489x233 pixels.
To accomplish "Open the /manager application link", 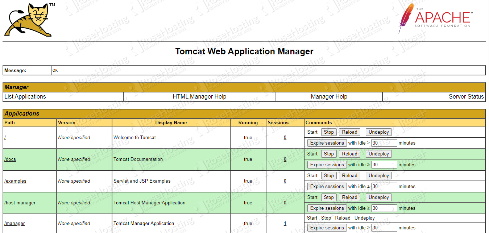I will 14,223.
